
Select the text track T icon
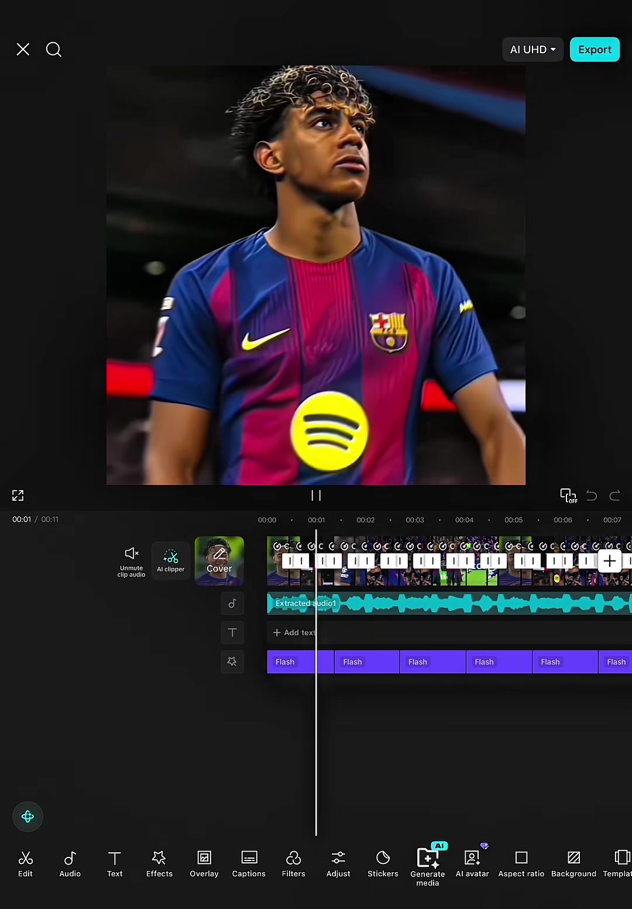coord(232,632)
